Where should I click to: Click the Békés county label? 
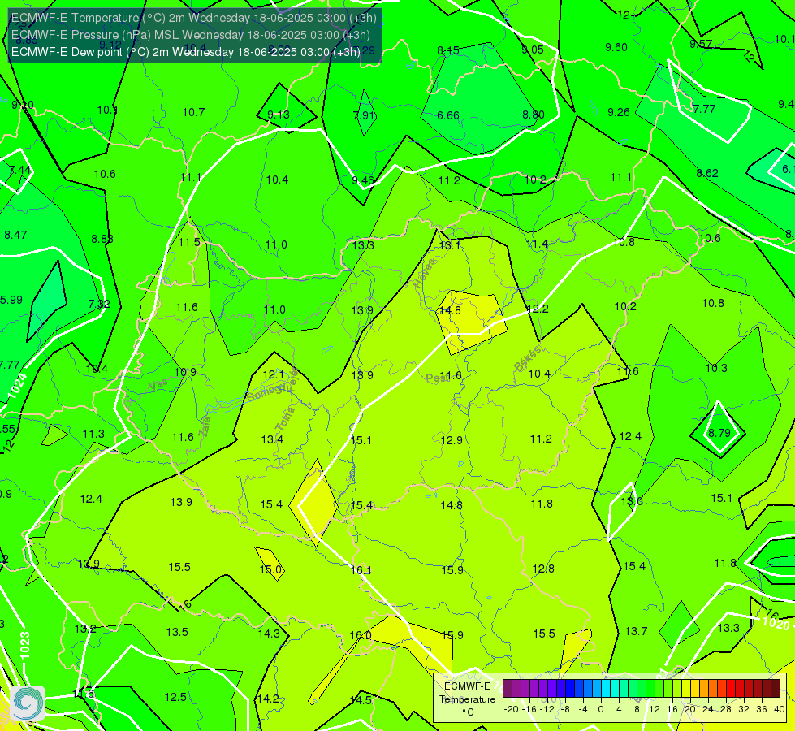pos(528,359)
